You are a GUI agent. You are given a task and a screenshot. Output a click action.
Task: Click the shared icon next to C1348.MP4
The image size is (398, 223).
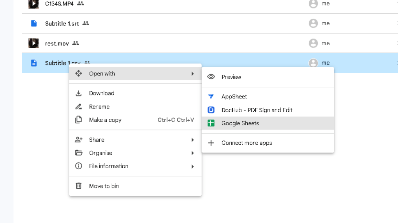(x=81, y=3)
